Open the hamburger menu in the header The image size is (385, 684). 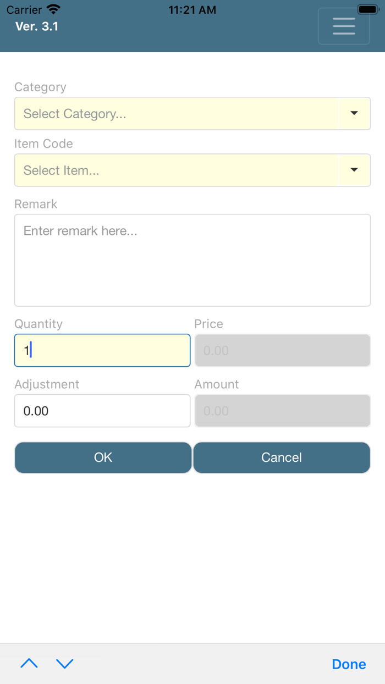[x=344, y=26]
